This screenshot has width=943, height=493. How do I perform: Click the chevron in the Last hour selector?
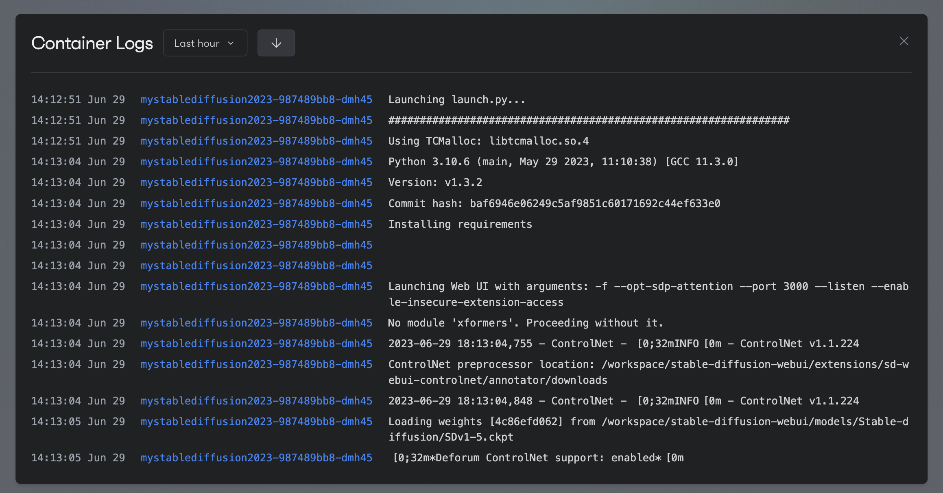(231, 43)
